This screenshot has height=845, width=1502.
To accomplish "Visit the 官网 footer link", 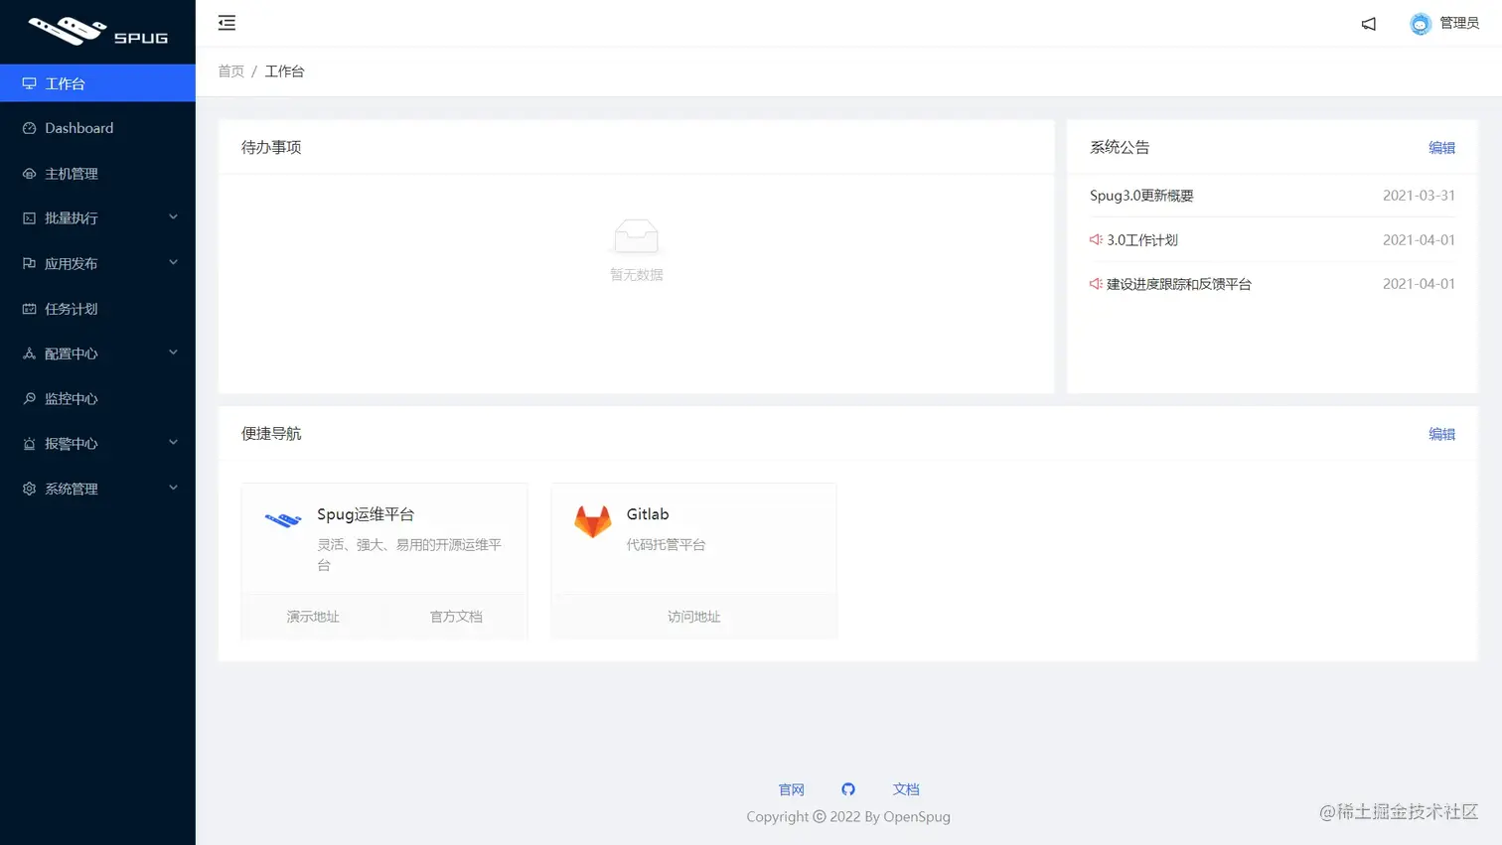I will (792, 789).
